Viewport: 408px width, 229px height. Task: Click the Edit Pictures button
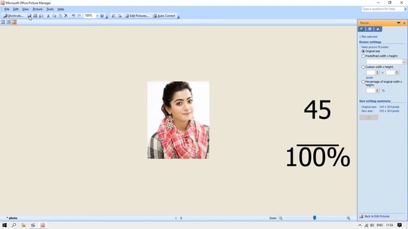137,16
